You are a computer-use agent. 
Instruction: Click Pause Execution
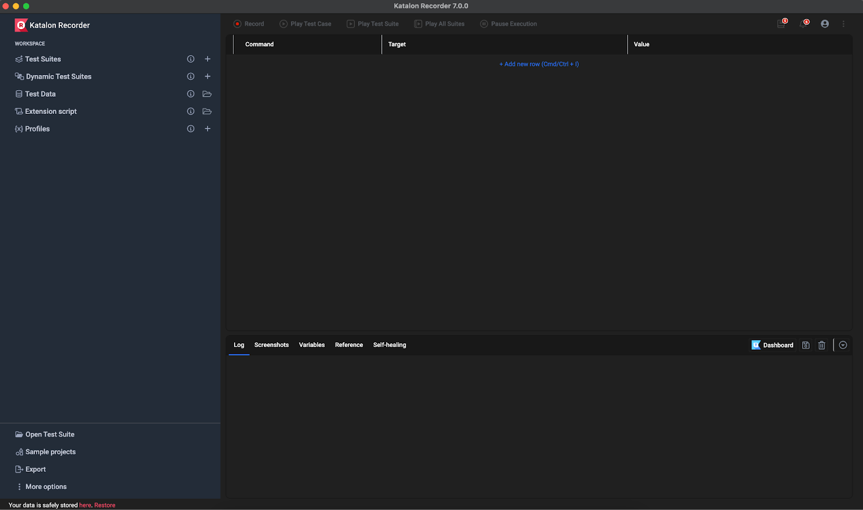click(x=509, y=24)
